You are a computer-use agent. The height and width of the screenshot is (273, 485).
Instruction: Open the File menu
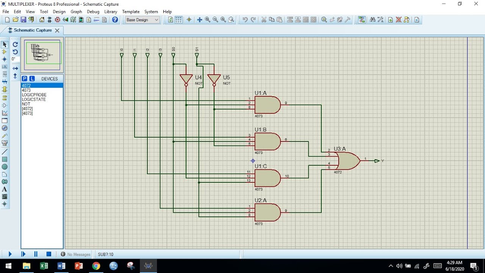tap(6, 12)
